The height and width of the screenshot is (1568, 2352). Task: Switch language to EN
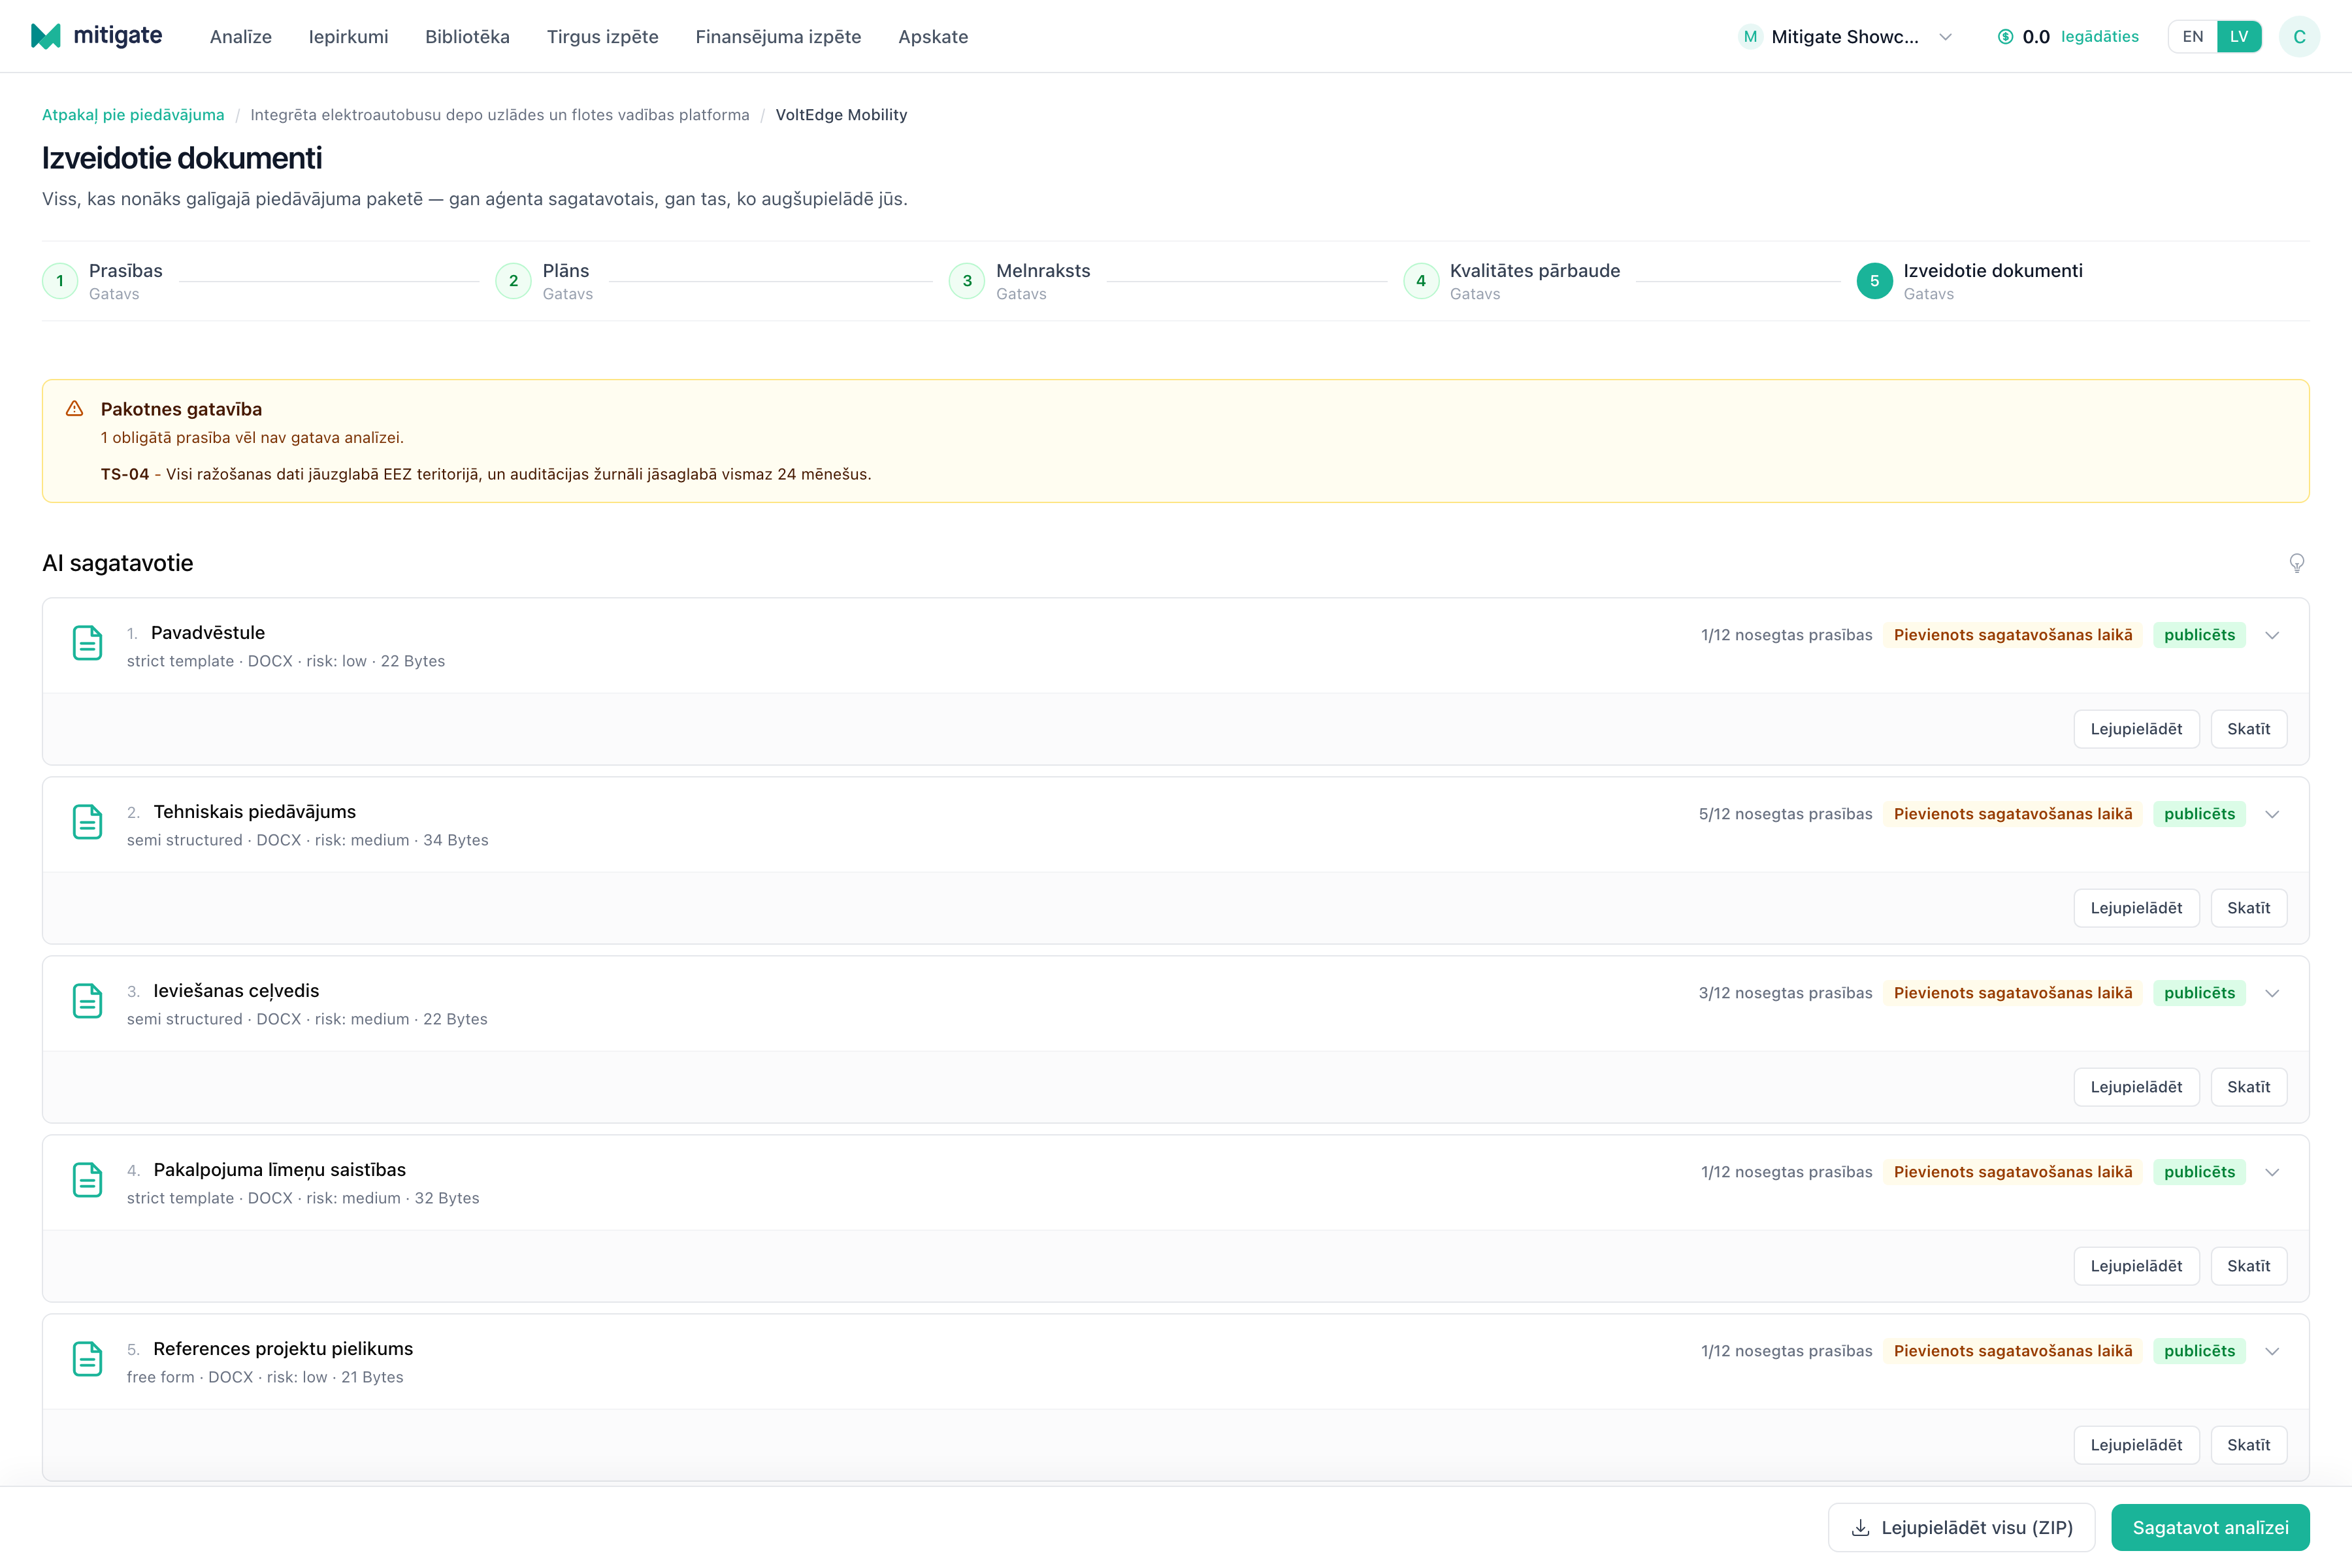(2192, 37)
